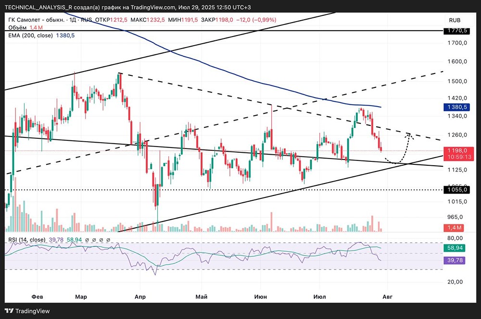Click the ОТКР 1212,5 open value

point(111,20)
